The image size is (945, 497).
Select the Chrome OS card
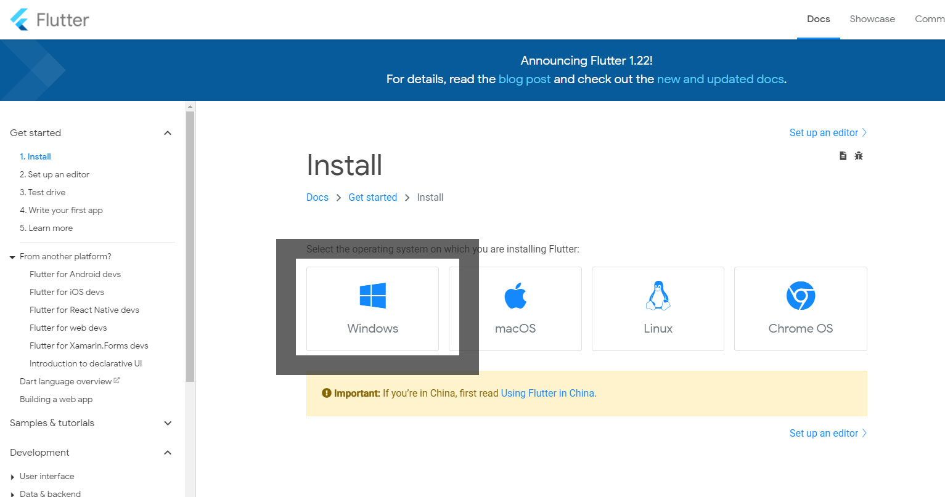click(801, 309)
